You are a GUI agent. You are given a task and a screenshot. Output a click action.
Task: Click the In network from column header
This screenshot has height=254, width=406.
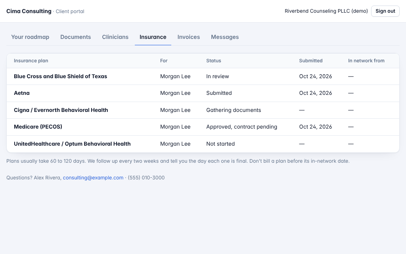pos(366,61)
